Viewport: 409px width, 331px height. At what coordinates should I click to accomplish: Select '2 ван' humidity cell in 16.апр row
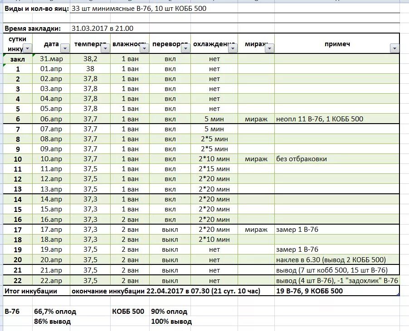coord(130,219)
